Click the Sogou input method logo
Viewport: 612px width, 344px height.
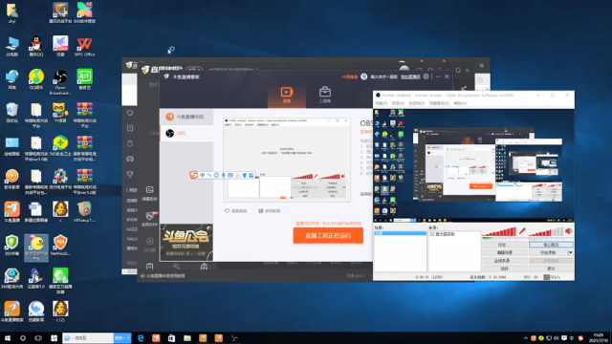tap(193, 175)
